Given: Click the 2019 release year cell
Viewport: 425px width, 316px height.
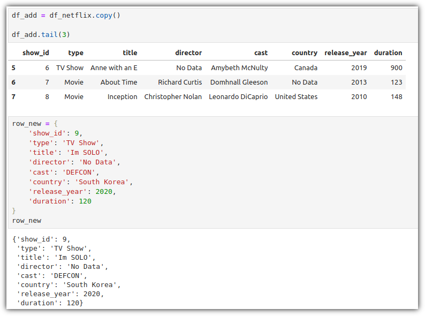Looking at the screenshot, I should pyautogui.click(x=359, y=68).
